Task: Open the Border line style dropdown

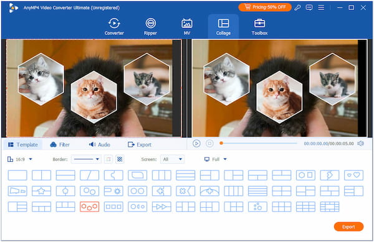Action: [x=86, y=159]
